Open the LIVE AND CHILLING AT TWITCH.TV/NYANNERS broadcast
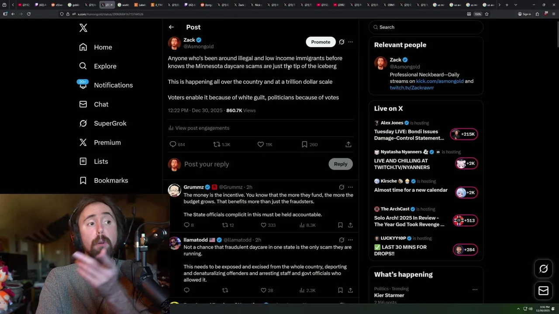Viewport: 559px width, 314px height. 402,164
